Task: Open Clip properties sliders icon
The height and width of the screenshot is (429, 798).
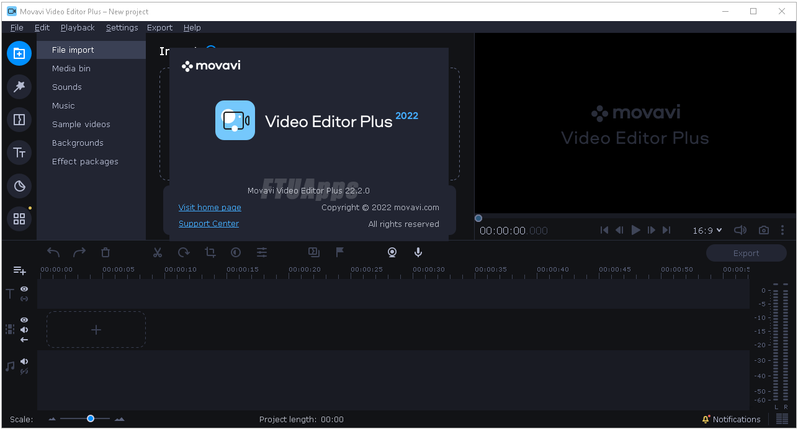Action: point(262,252)
